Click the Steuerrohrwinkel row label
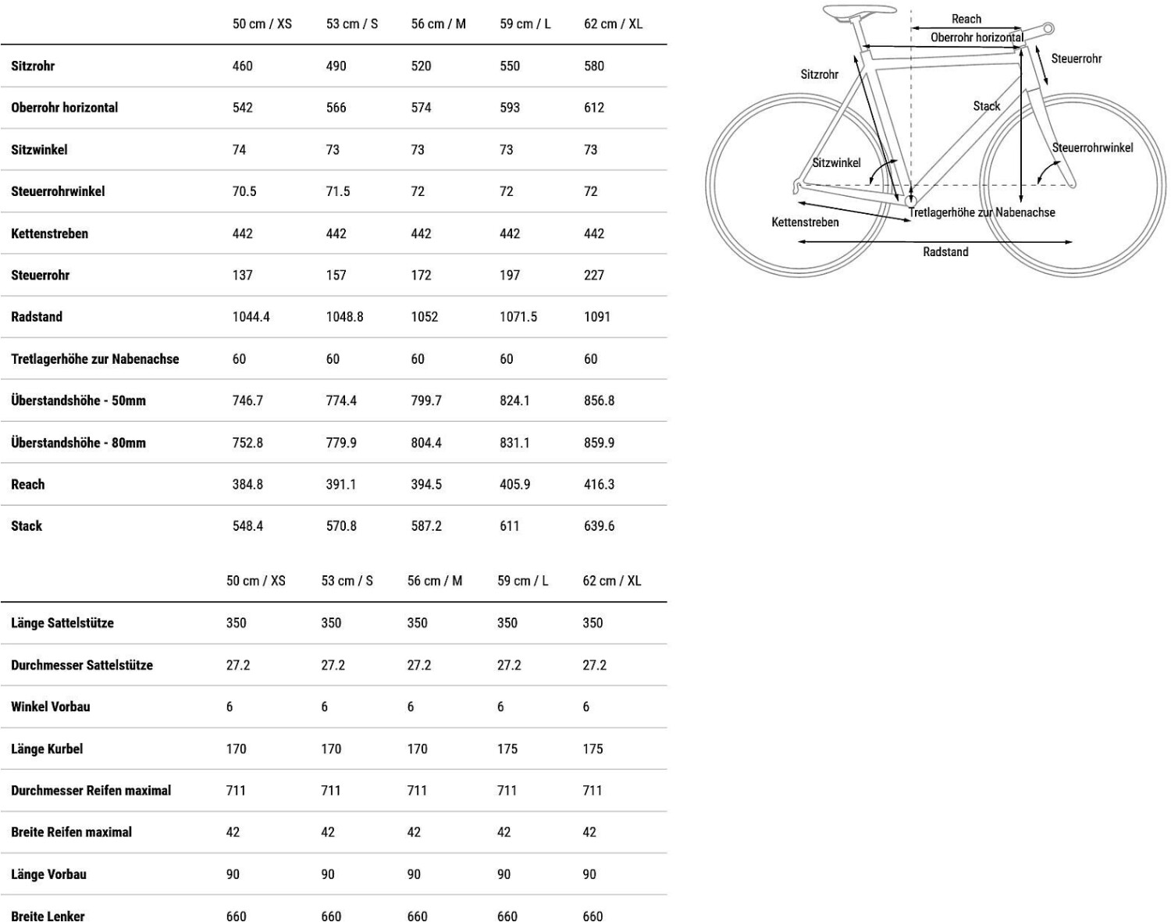This screenshot has height=922, width=1171. pos(58,191)
